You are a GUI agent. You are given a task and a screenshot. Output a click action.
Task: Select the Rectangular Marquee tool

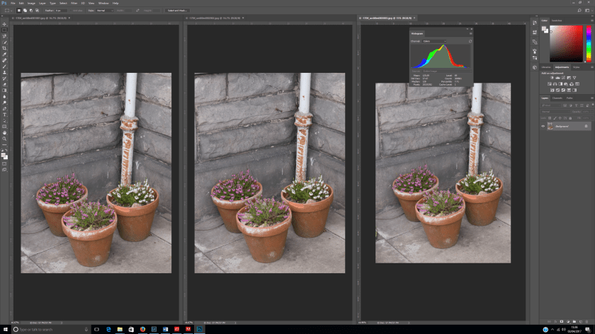4,30
